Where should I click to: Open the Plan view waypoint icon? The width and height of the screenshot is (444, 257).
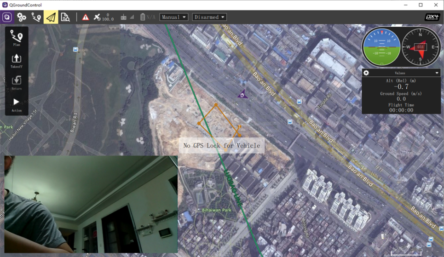coord(36,17)
